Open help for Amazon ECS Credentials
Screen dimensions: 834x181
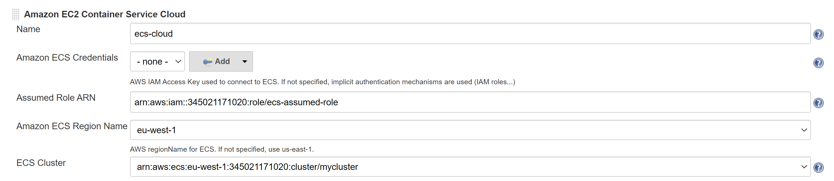click(819, 63)
